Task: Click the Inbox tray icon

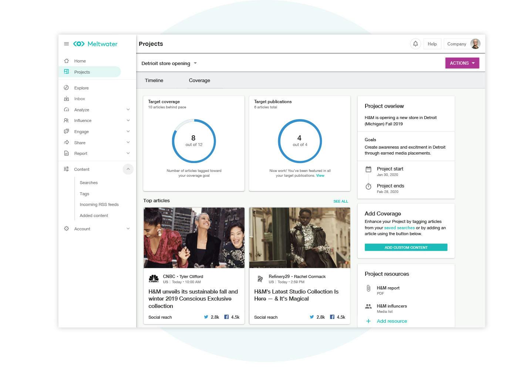Action: (x=66, y=99)
